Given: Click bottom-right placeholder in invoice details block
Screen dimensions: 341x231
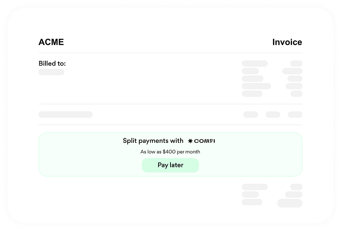Looking at the screenshot, I should [296, 94].
